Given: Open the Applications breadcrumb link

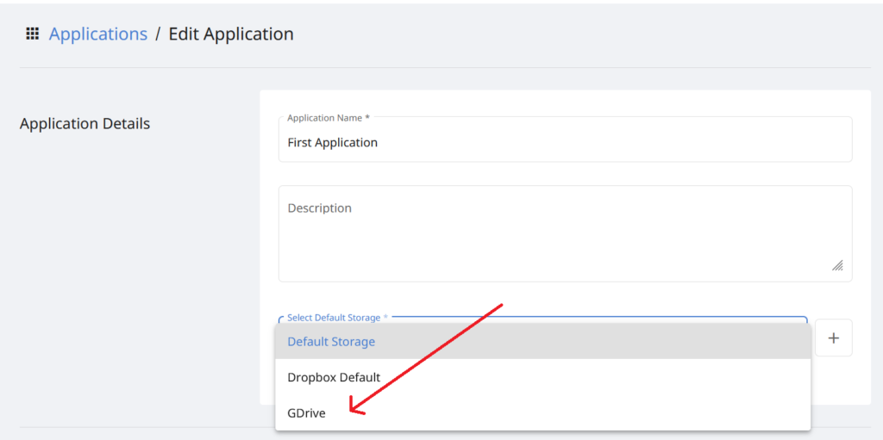Looking at the screenshot, I should tap(97, 34).
